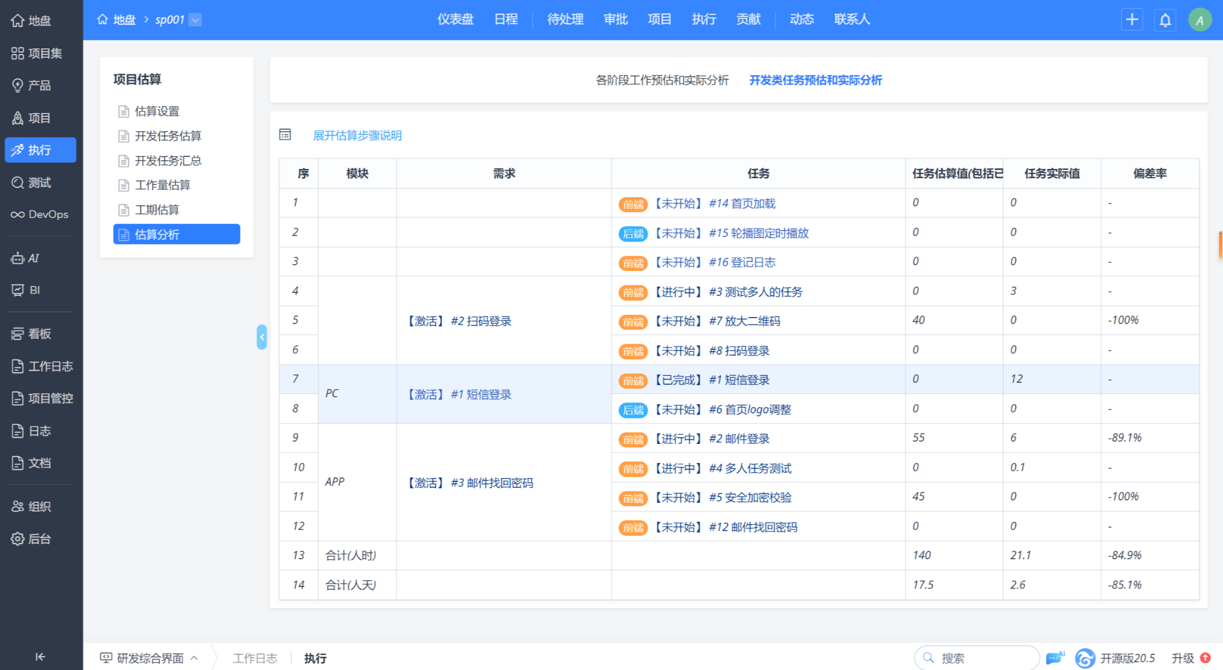Viewport: 1223px width, 670px height.
Task: Click the user avatar icon
Action: tap(1199, 20)
